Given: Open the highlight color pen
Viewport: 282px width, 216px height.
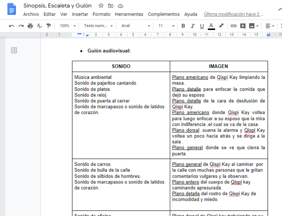Looking at the screenshot, I should pyautogui.click(x=221, y=26).
